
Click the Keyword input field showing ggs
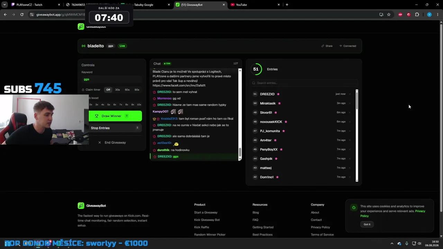pos(112,79)
